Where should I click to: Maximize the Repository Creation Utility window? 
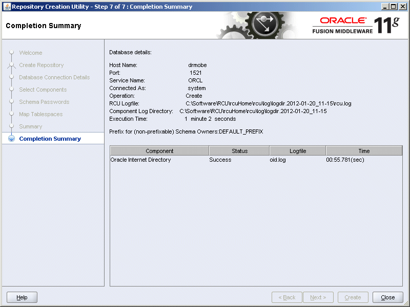pyautogui.click(x=393, y=7)
